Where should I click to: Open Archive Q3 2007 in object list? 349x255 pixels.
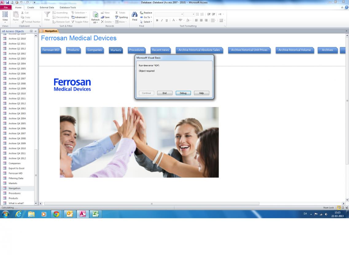click(x=17, y=79)
